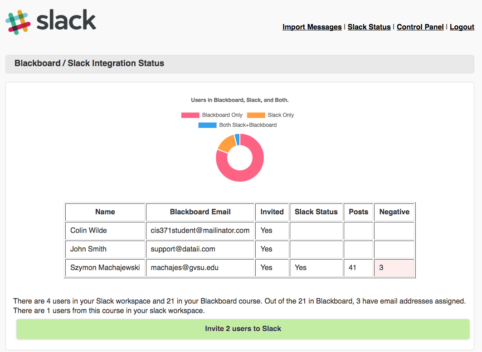482x352 pixels.
Task: Click the Invited column header
Action: click(272, 212)
